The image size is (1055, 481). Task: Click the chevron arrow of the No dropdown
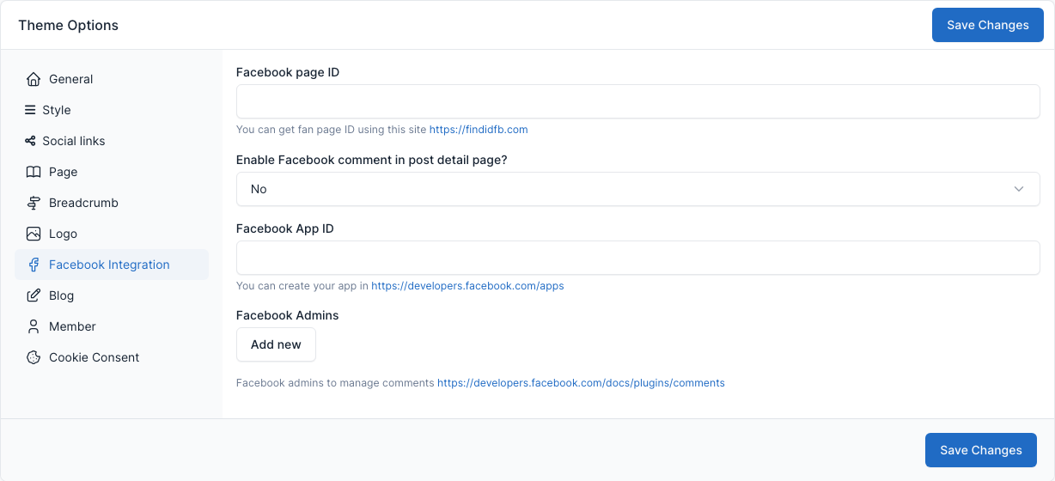pyautogui.click(x=1019, y=189)
